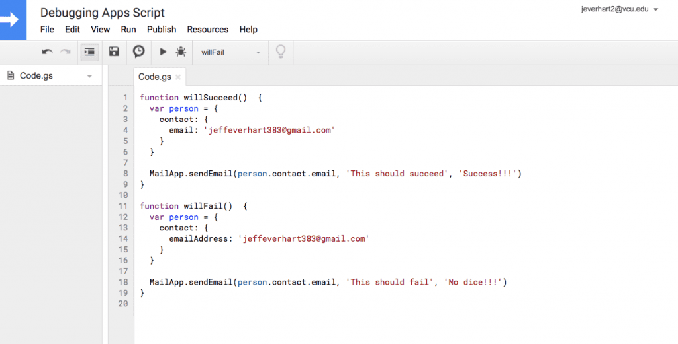Run the selected function play icon
Image resolution: width=678 pixels, height=344 pixels.
(163, 52)
